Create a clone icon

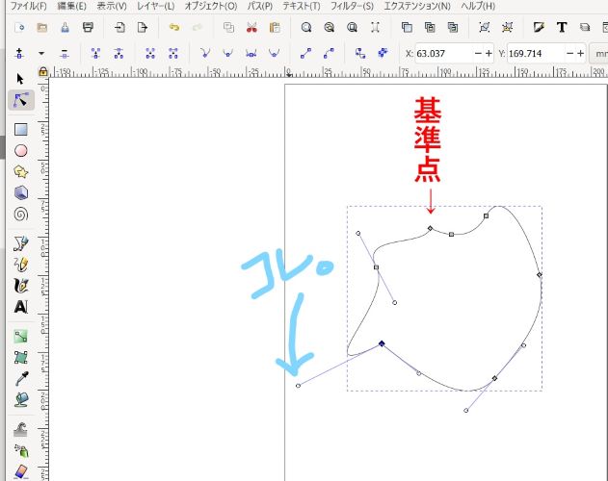point(430,27)
